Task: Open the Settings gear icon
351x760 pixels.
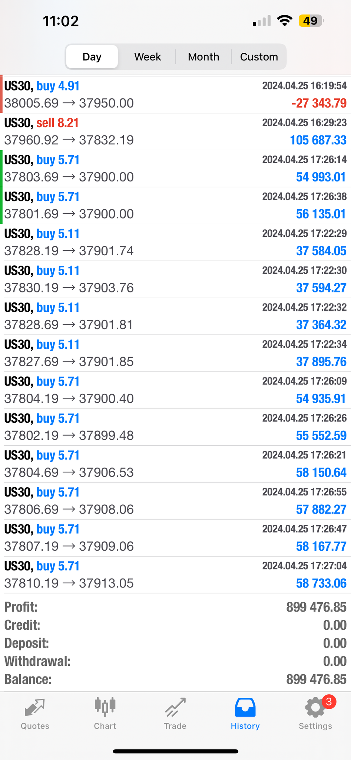Action: click(x=315, y=708)
